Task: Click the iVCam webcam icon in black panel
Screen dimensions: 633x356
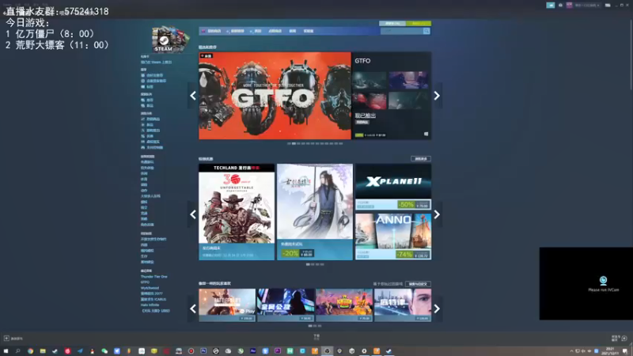Action: coord(603,280)
